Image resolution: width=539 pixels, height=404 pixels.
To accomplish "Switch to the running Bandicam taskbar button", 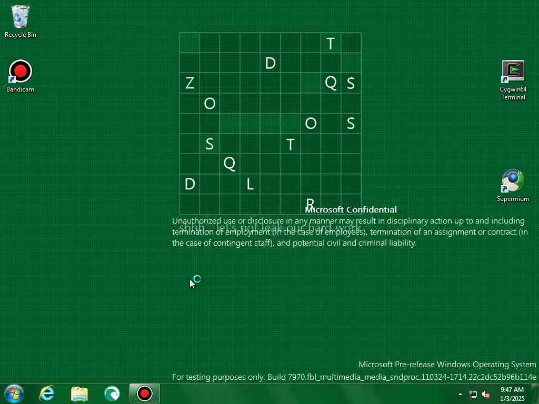I will (145, 393).
